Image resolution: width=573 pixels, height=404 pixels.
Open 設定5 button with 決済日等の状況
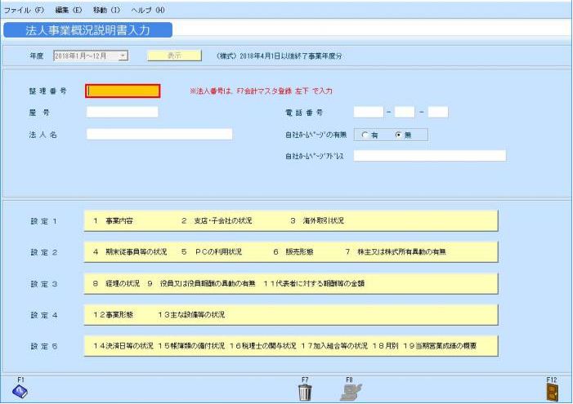coord(291,346)
